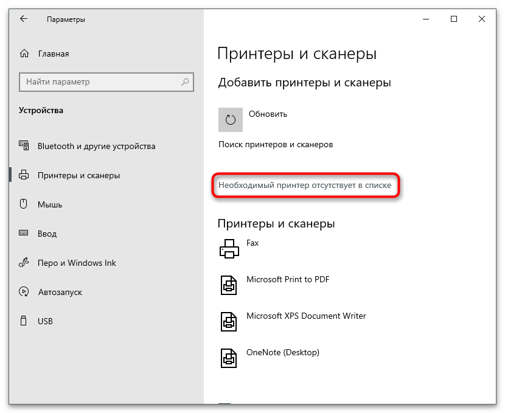This screenshot has width=505, height=413.
Task: Click the keyboard icon next to Ввод
Action: click(x=24, y=234)
